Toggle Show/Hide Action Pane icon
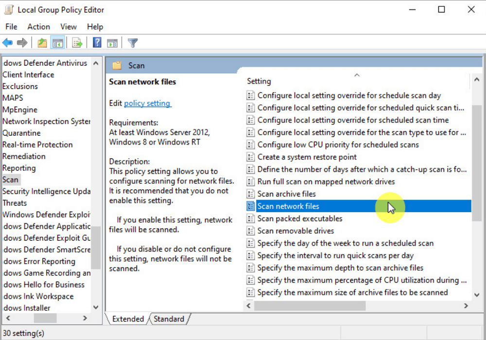Screen dimensions: 486x340 112,43
